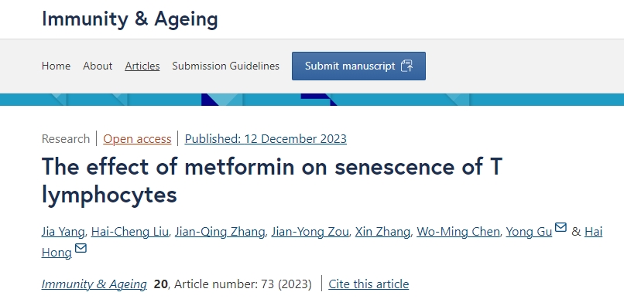Open author Hai-Cheng Liu link
This screenshot has width=624, height=299.
tap(130, 232)
